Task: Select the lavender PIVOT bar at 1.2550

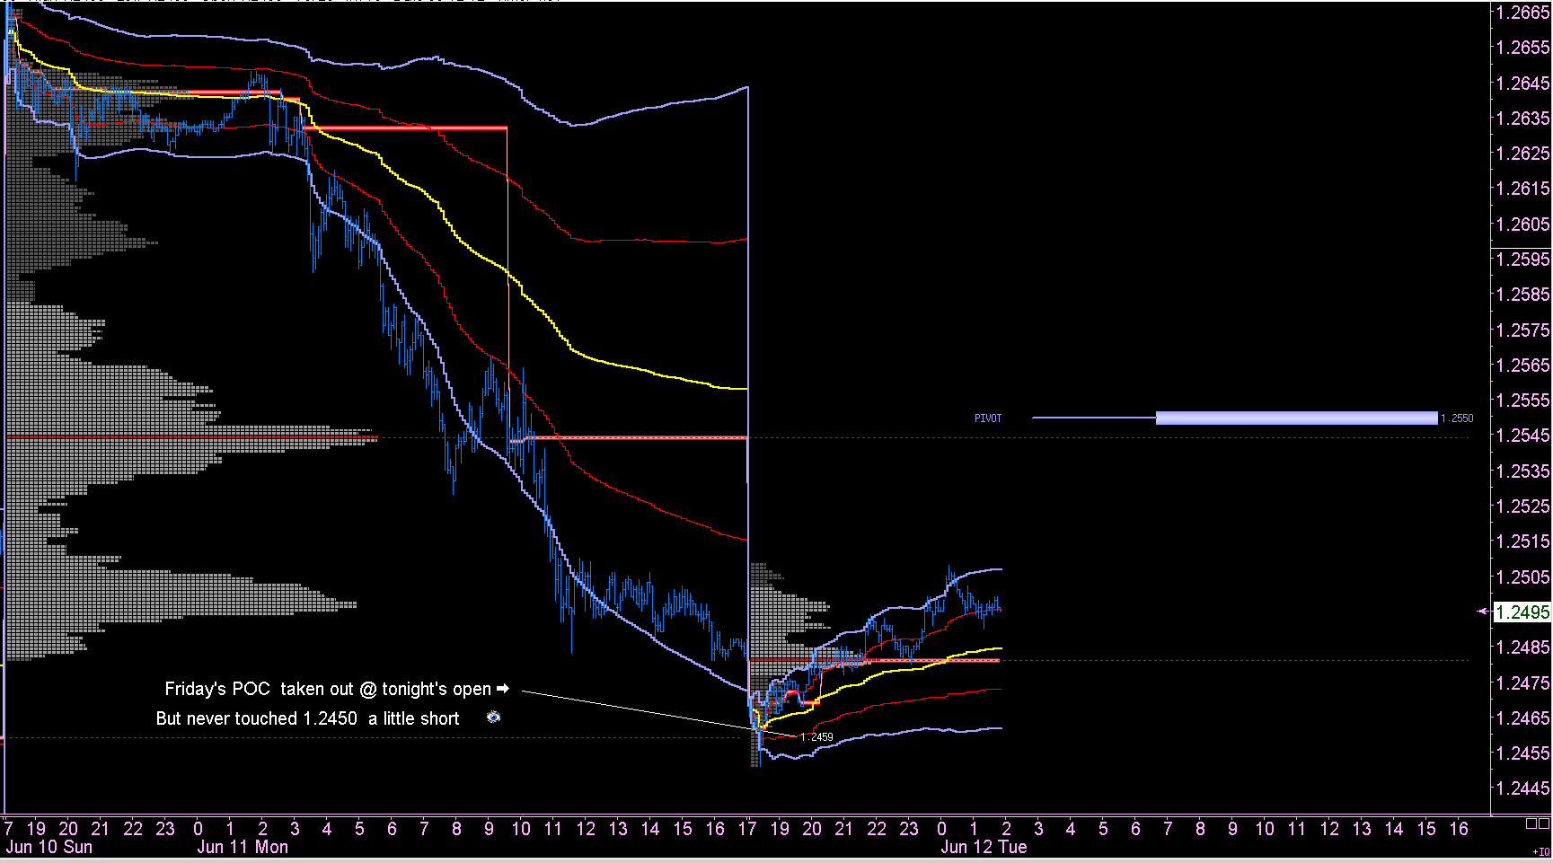Action: [1296, 418]
